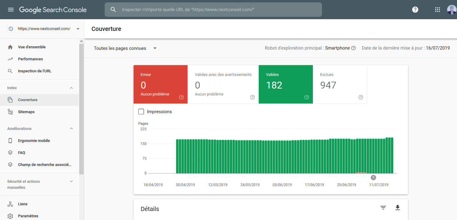This screenshot has height=220, width=457.
Task: Toggle the Exclues 947 card
Action: 340,84
